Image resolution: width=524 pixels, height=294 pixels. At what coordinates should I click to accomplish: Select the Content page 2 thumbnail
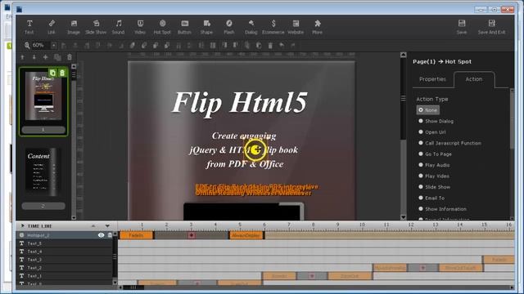pyautogui.click(x=43, y=172)
